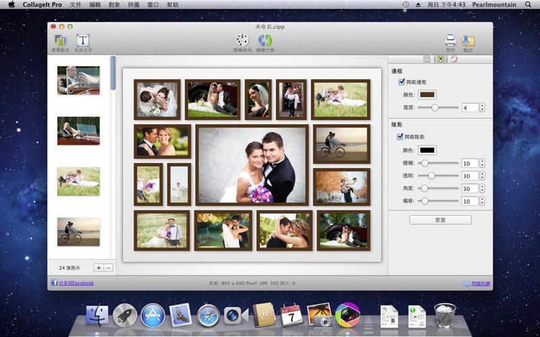
Task: Toggle the 開啟陰影 shadow checkbox
Action: pyautogui.click(x=400, y=137)
